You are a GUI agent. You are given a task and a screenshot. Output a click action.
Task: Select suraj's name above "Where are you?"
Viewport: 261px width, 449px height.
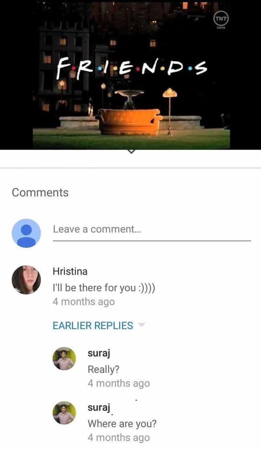pos(99,407)
